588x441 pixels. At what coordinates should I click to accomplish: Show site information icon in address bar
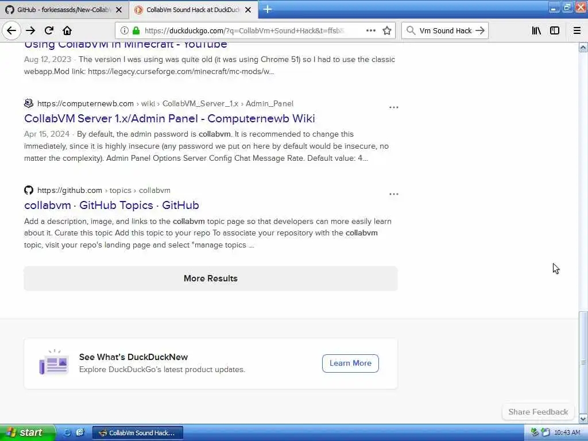[124, 31]
